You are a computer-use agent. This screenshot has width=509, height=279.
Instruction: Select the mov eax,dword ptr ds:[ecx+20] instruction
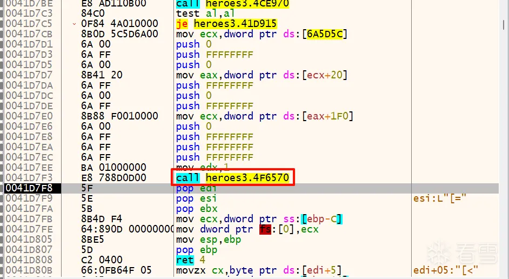coord(263,75)
